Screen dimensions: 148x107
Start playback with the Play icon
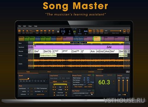(23, 31)
